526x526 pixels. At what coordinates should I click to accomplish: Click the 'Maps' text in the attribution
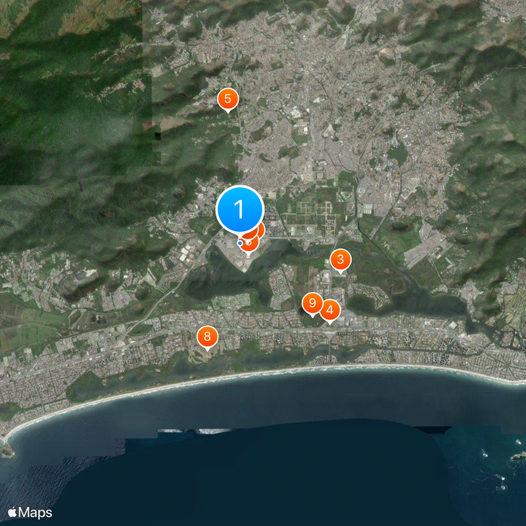(36, 513)
